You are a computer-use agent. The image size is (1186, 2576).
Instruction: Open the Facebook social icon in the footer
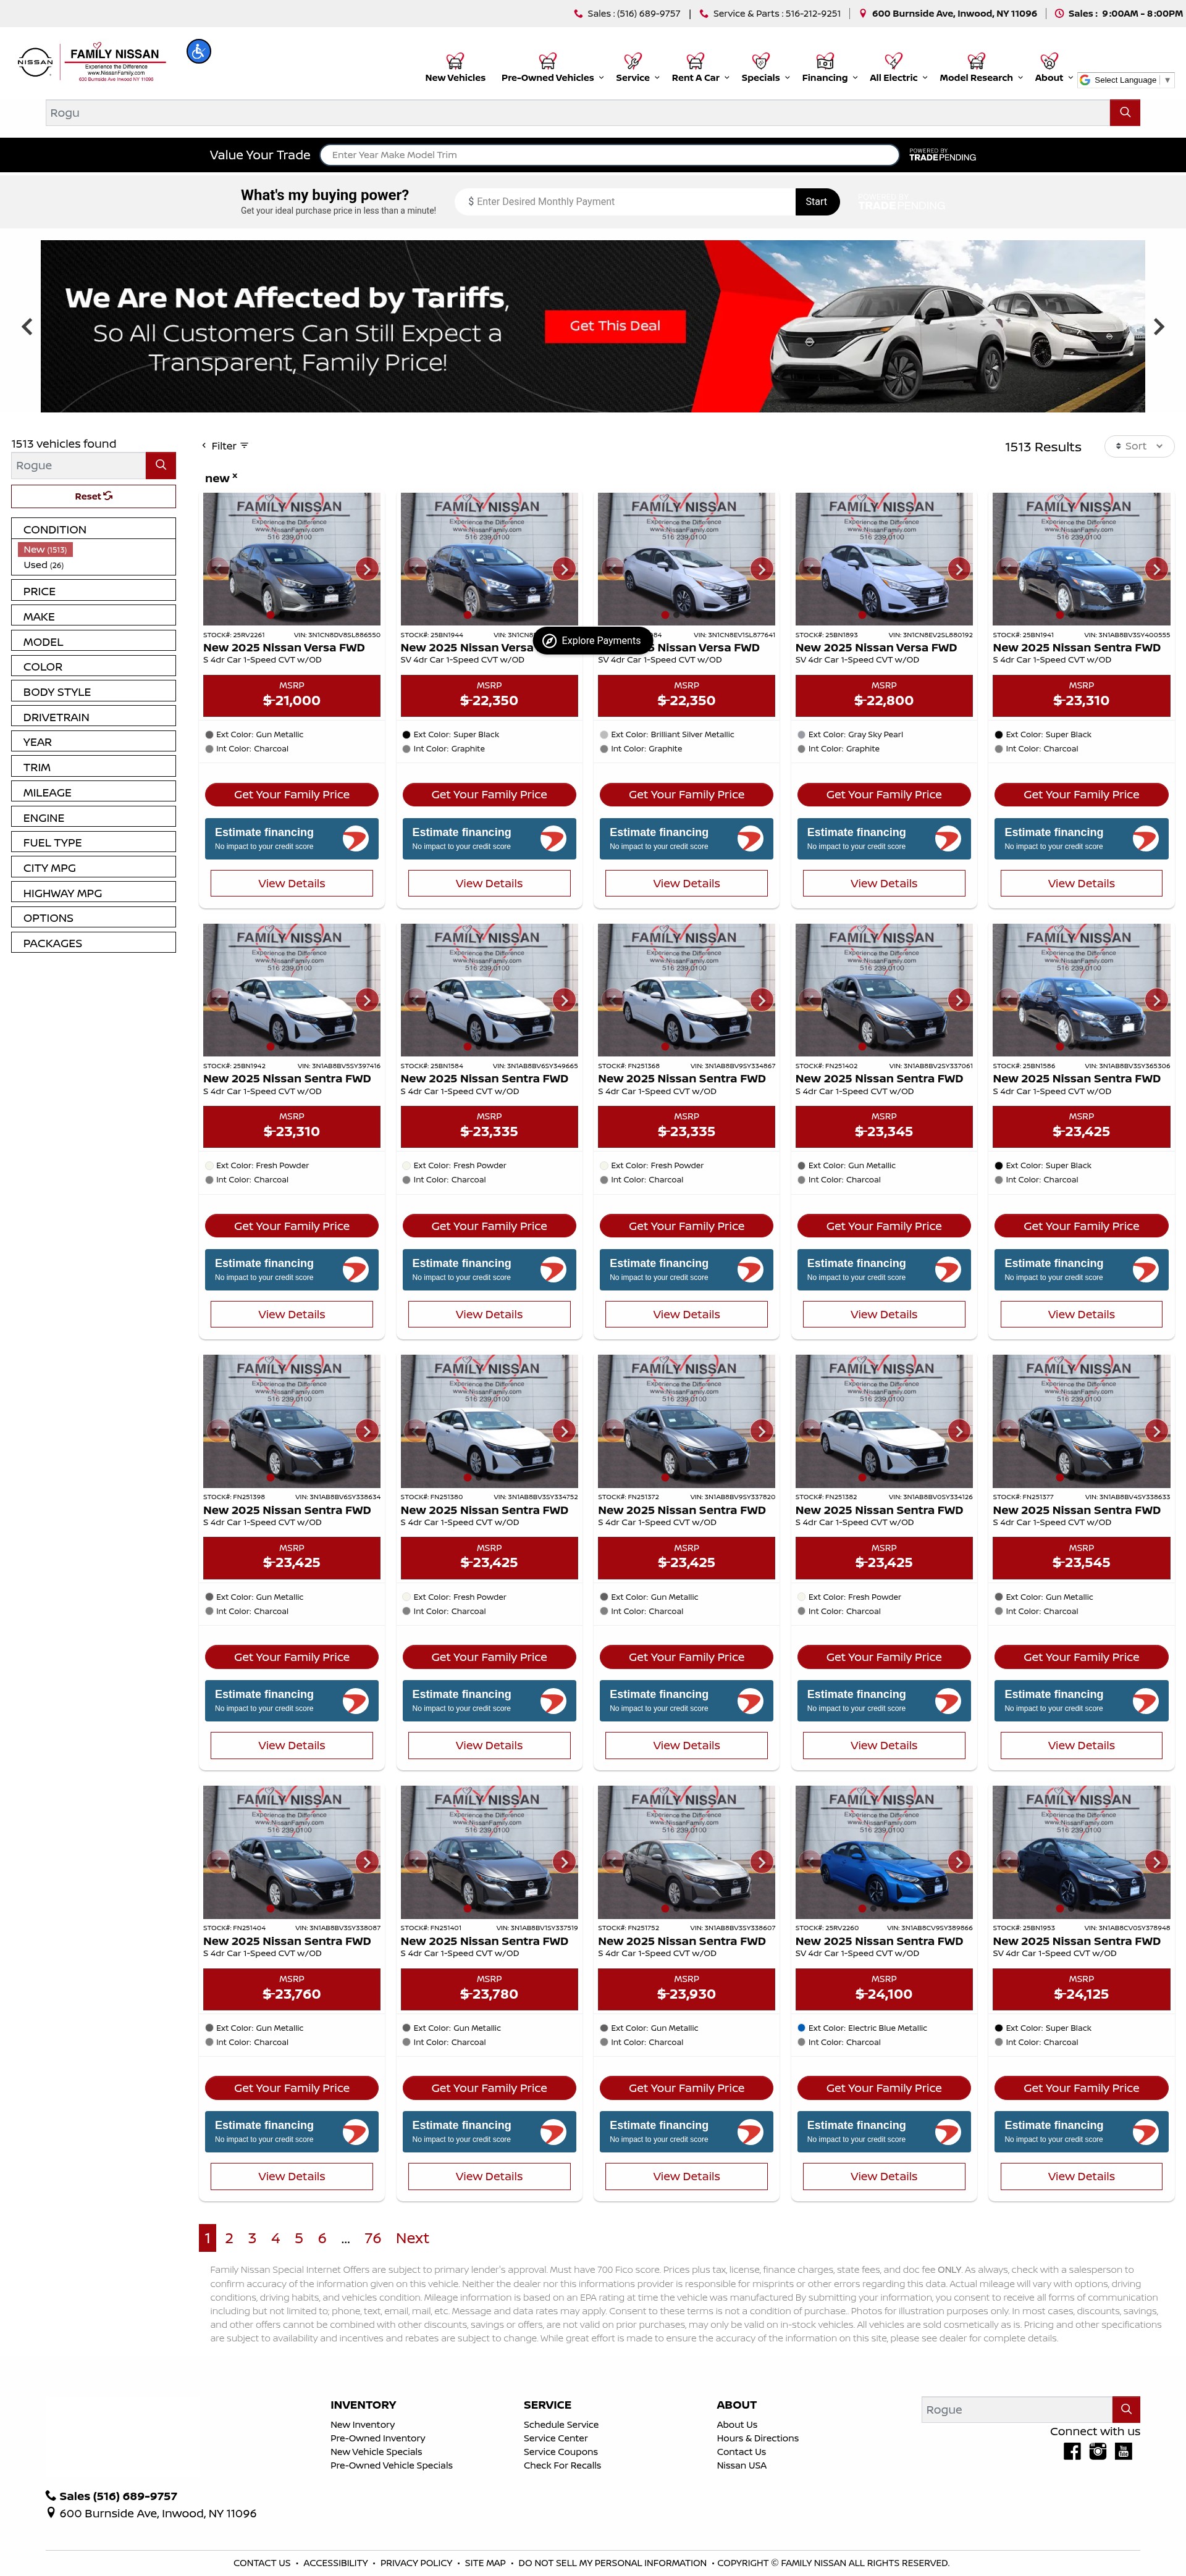[1072, 2450]
